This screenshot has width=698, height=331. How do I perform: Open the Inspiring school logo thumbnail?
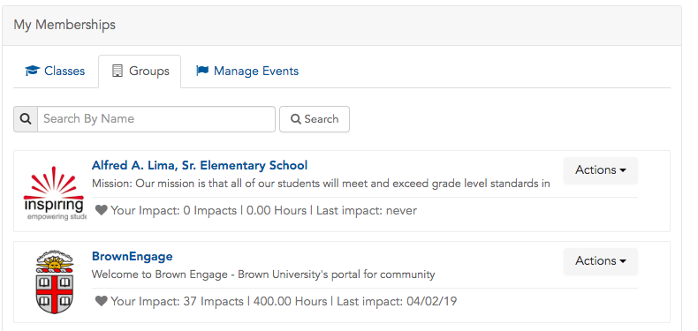pyautogui.click(x=54, y=193)
